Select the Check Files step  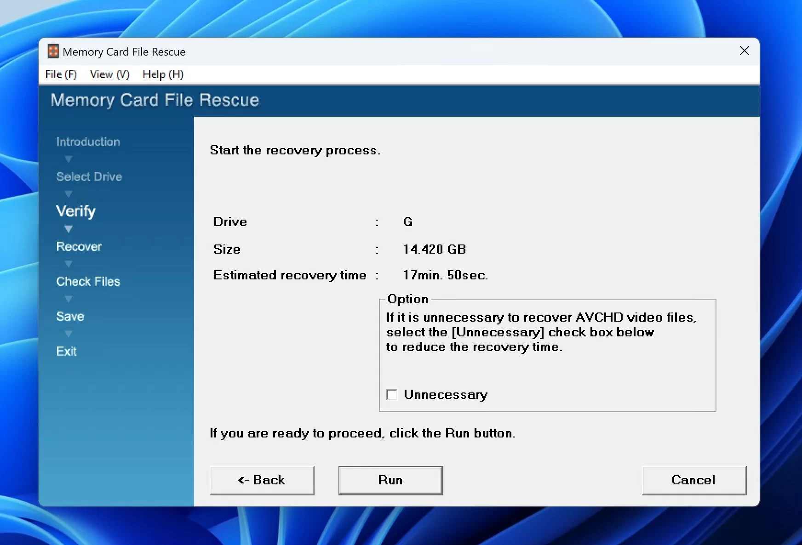(88, 281)
